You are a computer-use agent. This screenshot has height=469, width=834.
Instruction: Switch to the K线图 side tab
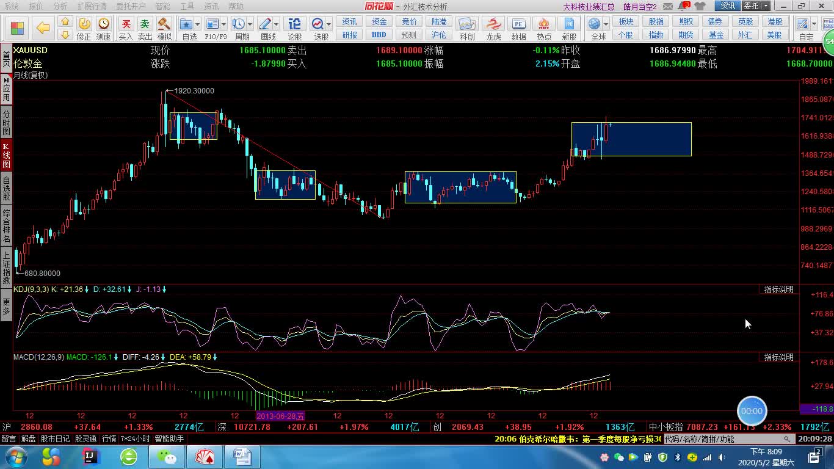click(x=6, y=155)
